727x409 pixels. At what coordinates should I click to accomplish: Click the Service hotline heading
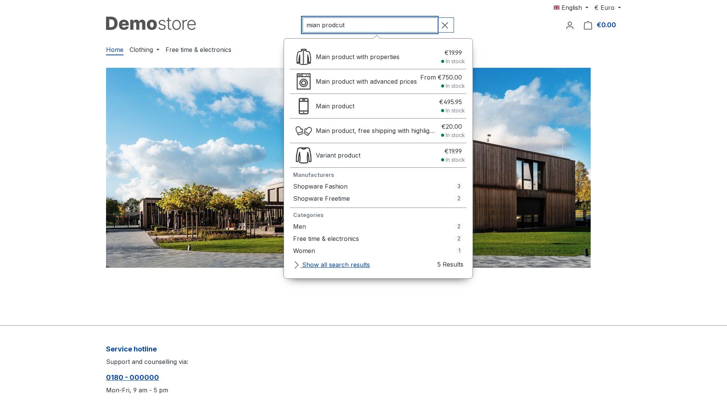pyautogui.click(x=131, y=349)
